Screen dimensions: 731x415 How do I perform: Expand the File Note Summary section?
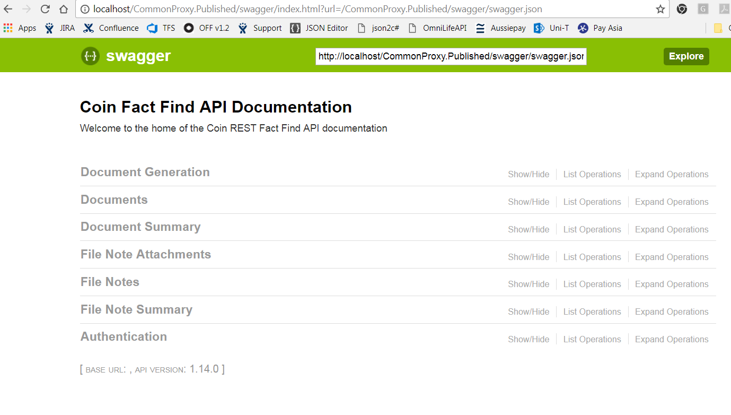(136, 309)
